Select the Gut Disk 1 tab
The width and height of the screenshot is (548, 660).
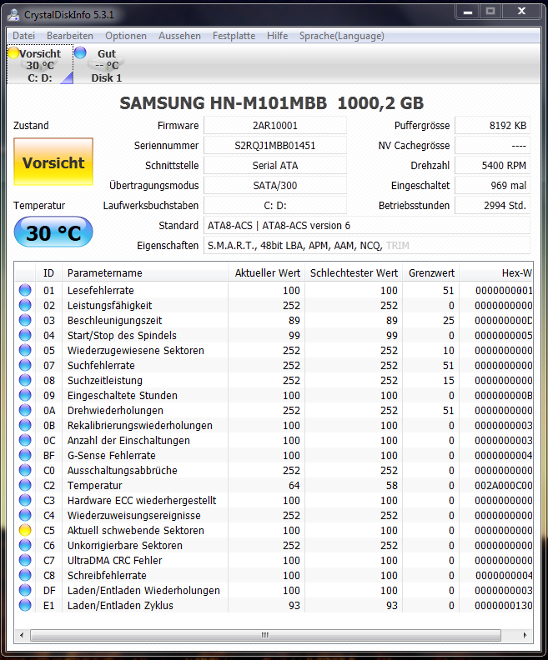(x=106, y=65)
